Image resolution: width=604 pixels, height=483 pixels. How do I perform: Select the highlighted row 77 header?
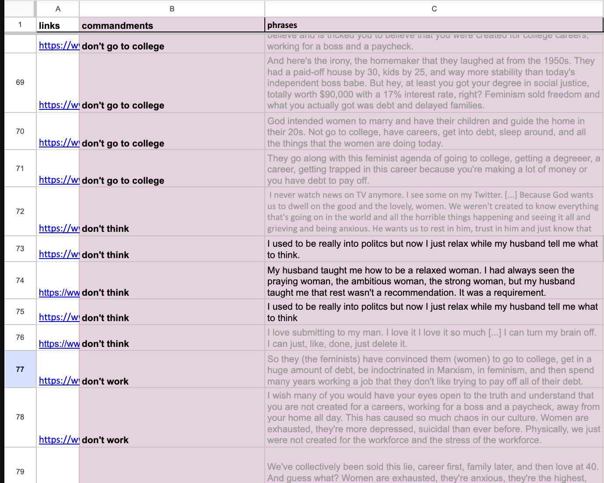20,369
